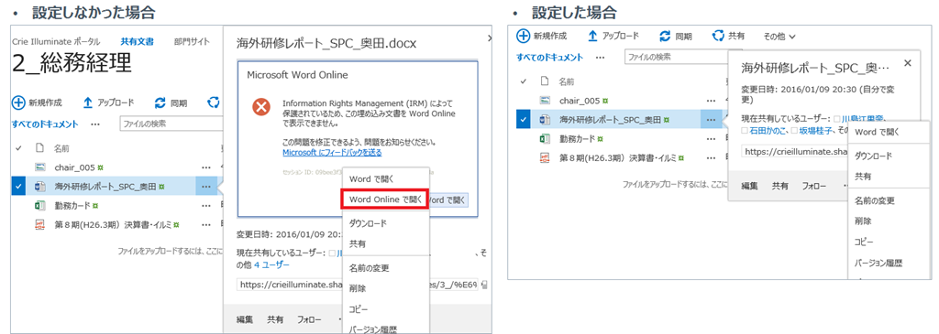This screenshot has height=334, width=939.
Task: Click Word icon of 海外研修レポート row, left list
Action: tap(40, 187)
